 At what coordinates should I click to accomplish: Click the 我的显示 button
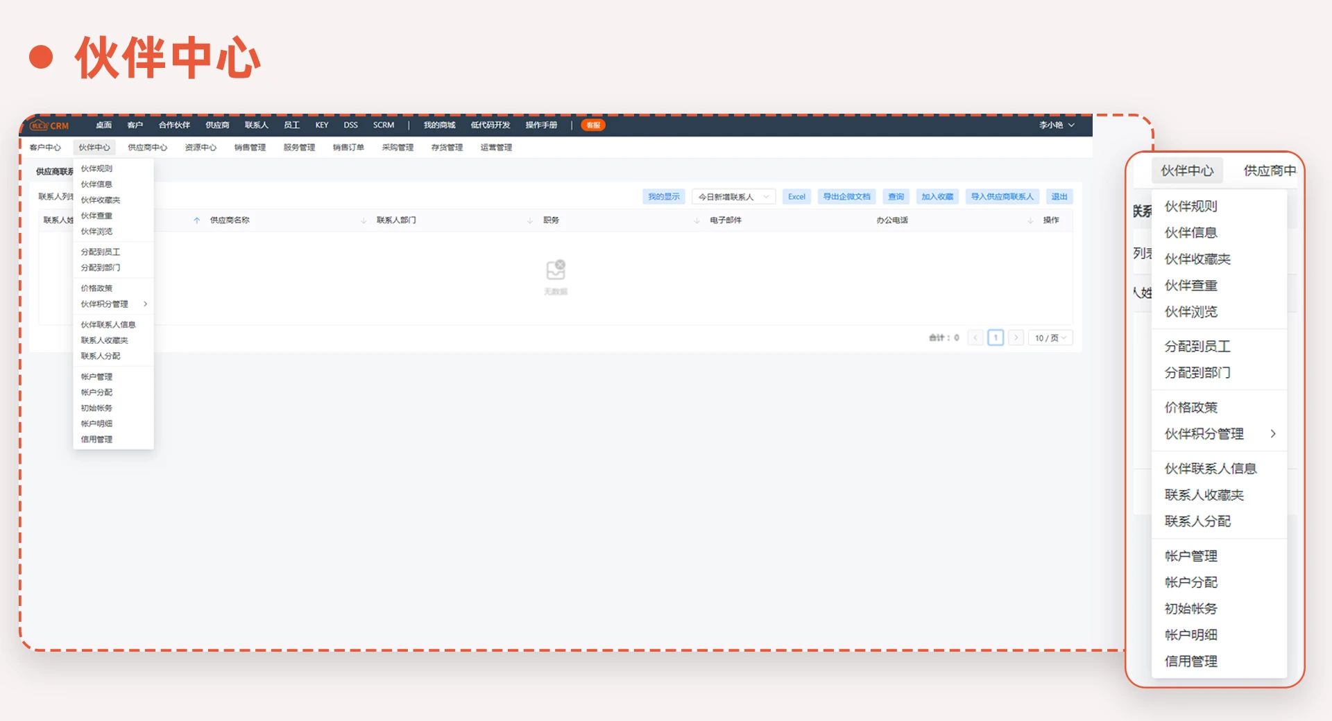click(x=664, y=197)
